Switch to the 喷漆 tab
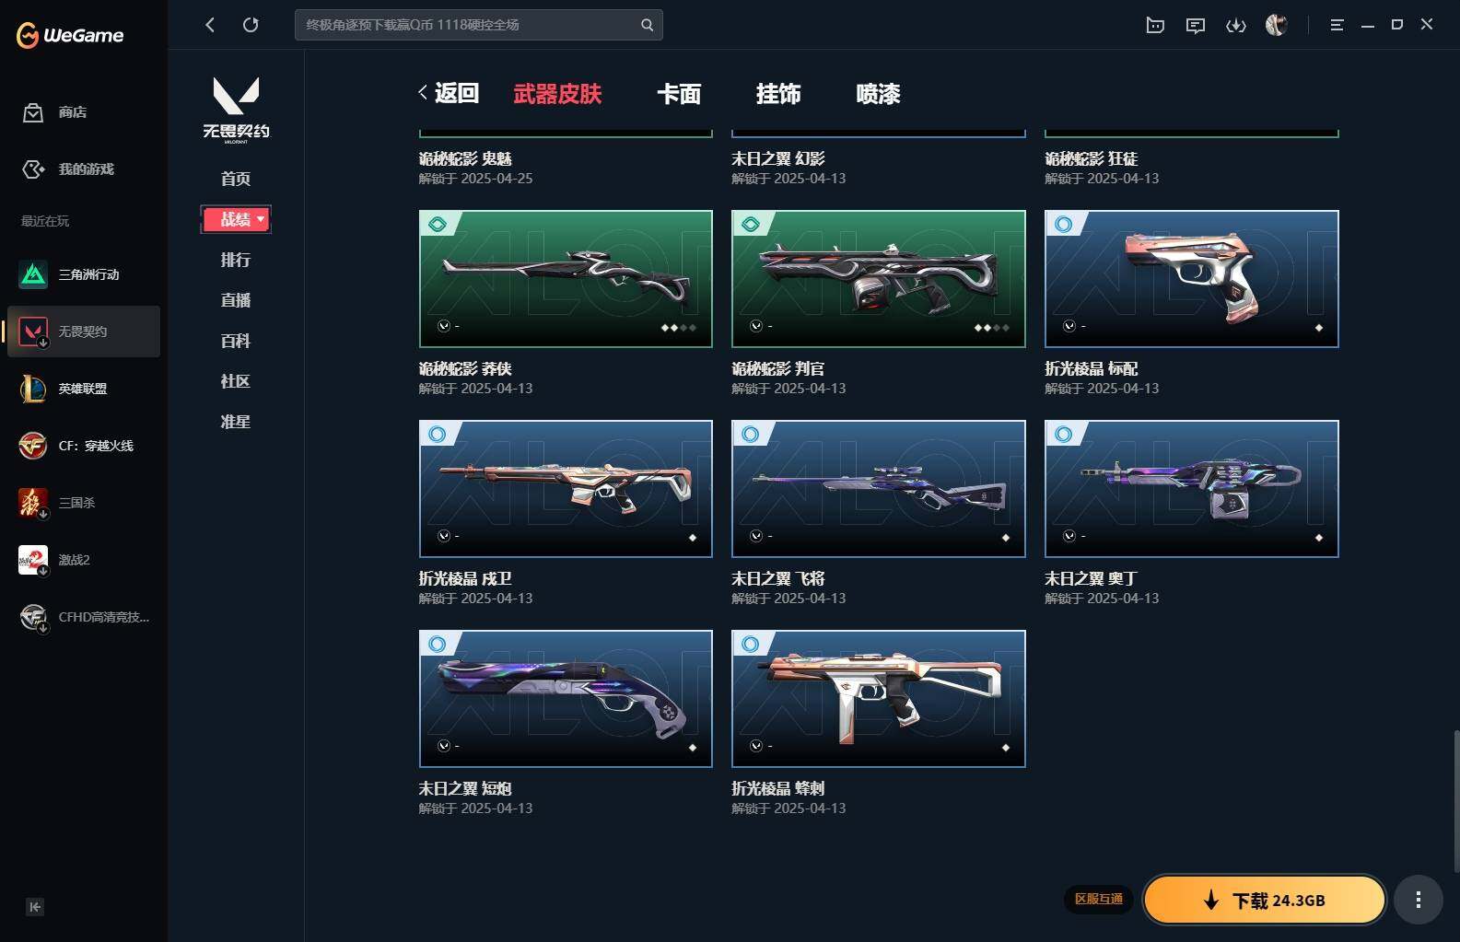This screenshot has width=1460, height=942. coord(878,94)
